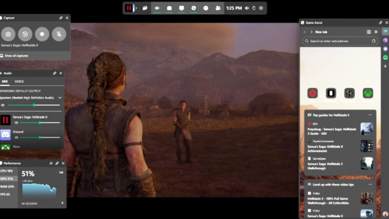389x219 pixels.
Task: Open the Spotify sidebar icon in Game Assist
Action: click(385, 58)
